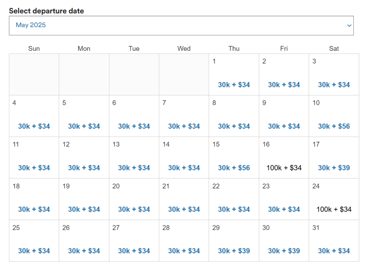Screen dimensions: 373x266
Task: Pick May 20 Tuesday fare
Action: tap(134, 199)
